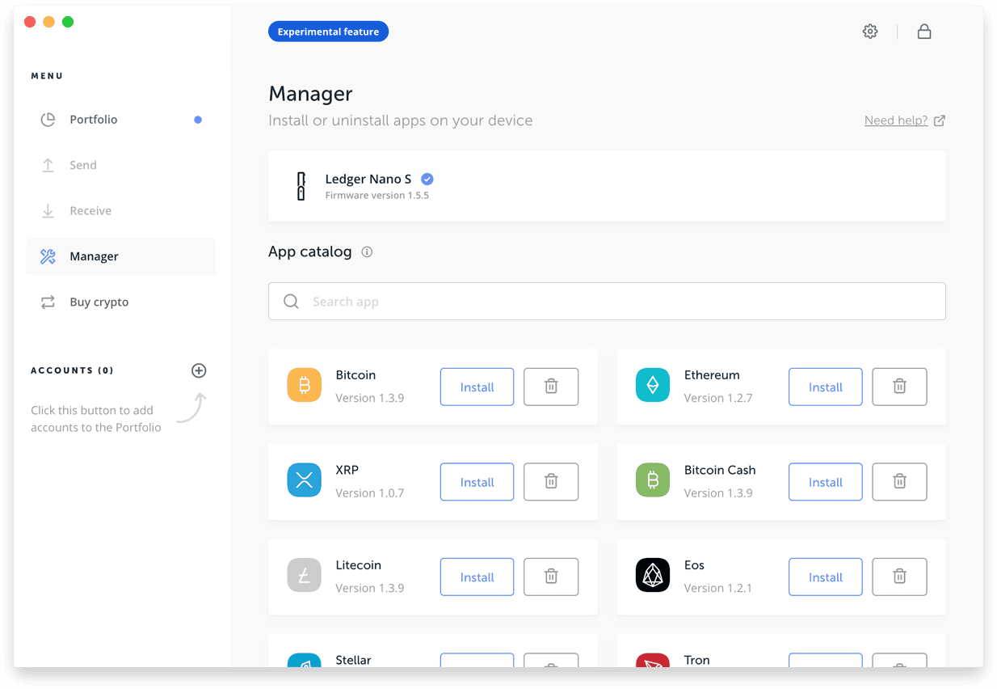Click the Litecoin app logo
The image size is (997, 689).
click(305, 577)
